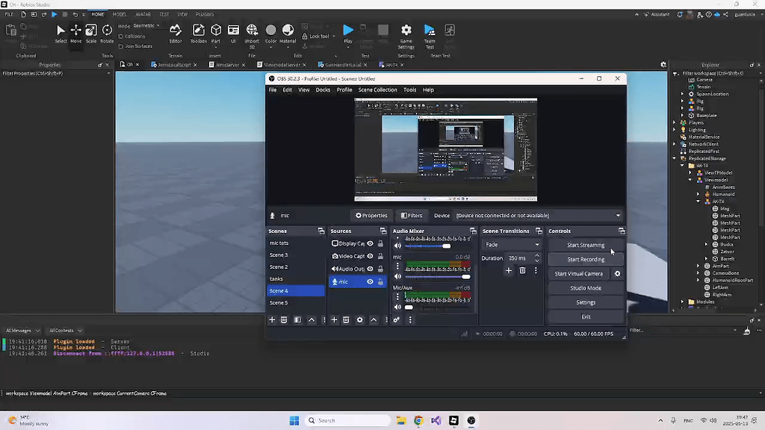Viewport: 765px width, 430px height.
Task: Open the Device dropdown in OBS
Action: 538,215
